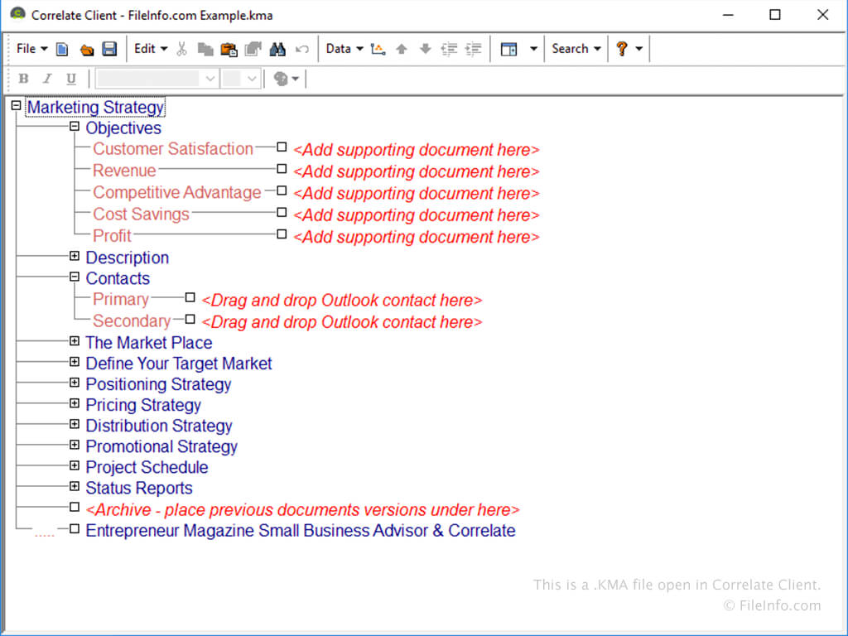Click the Find binoculars icon
The height and width of the screenshot is (636, 848).
[x=277, y=49]
